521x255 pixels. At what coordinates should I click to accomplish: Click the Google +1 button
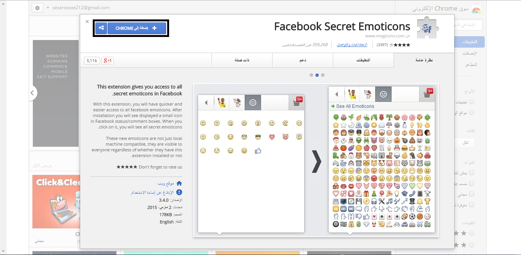pyautogui.click(x=108, y=60)
